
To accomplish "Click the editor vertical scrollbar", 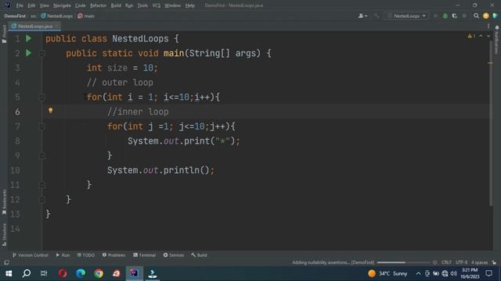I will 491,123.
